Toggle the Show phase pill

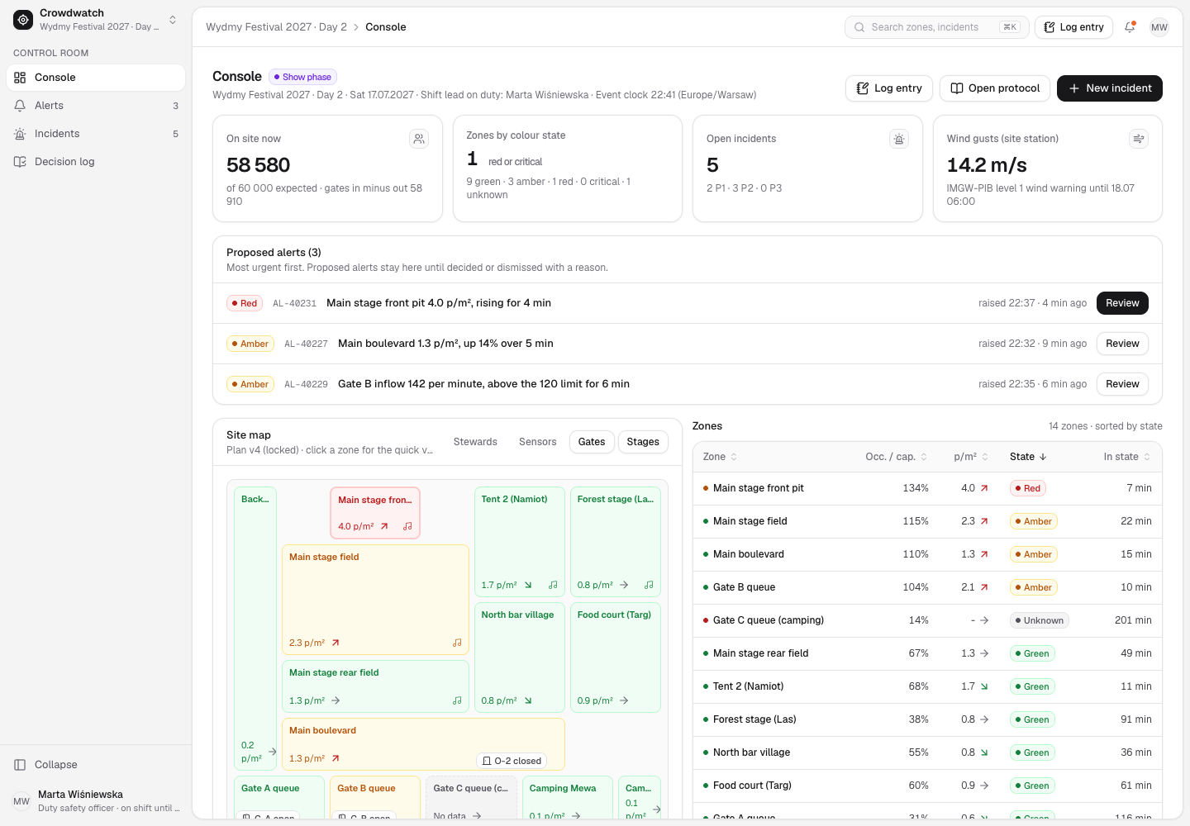coord(302,77)
